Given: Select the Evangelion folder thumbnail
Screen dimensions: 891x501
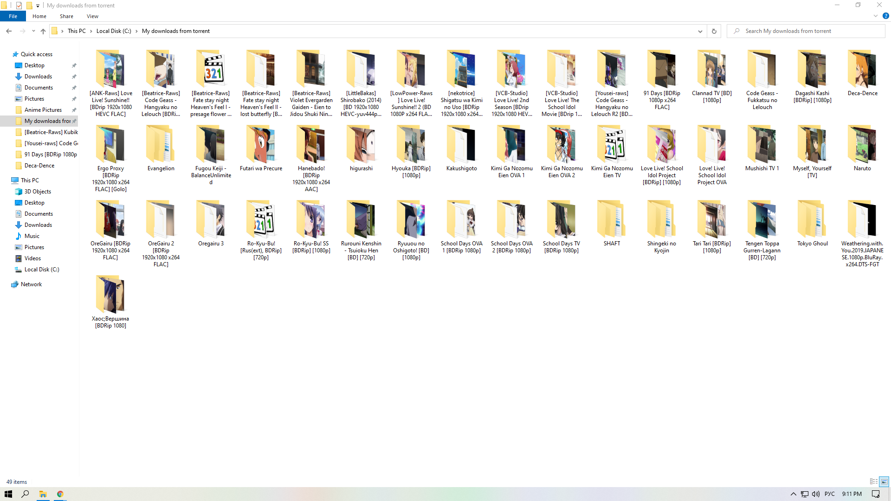Looking at the screenshot, I should [161, 145].
